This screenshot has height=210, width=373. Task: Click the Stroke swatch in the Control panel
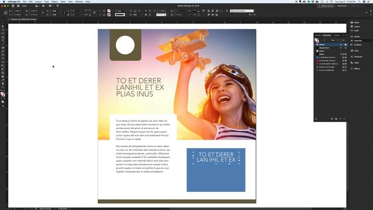[109, 15]
